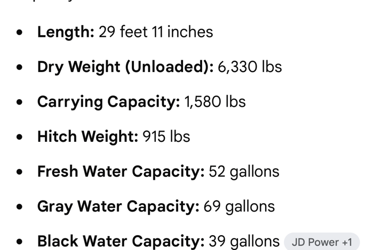Click the Carrying Capacity label
The height and width of the screenshot is (250, 390).
109,102
